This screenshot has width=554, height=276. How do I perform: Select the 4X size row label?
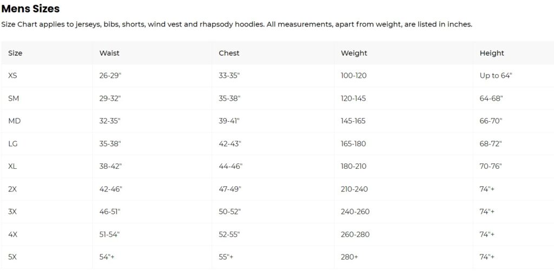[13, 234]
